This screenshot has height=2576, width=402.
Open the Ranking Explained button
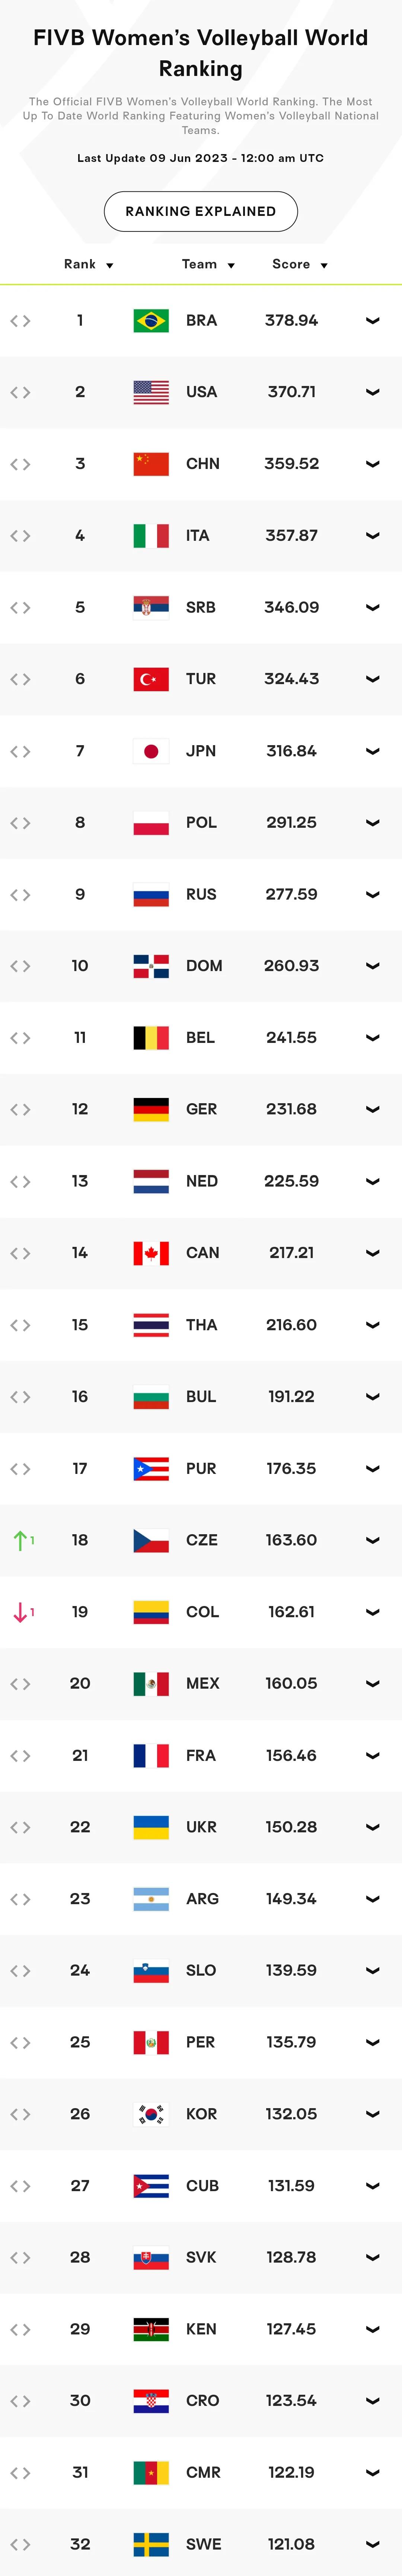pos(201,211)
